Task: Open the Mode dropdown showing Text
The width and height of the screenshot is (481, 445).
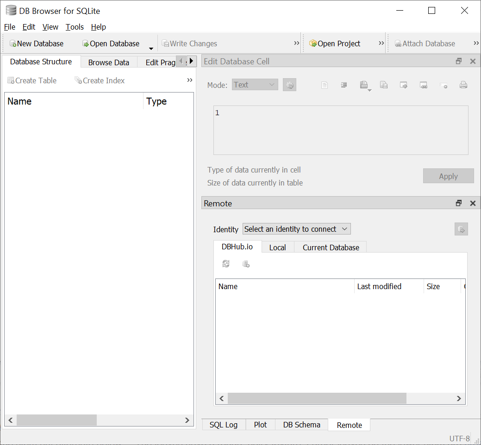Action: 255,84
